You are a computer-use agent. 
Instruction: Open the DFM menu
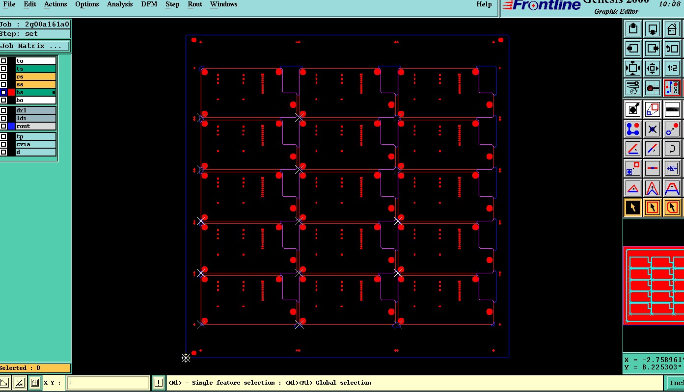tap(149, 4)
